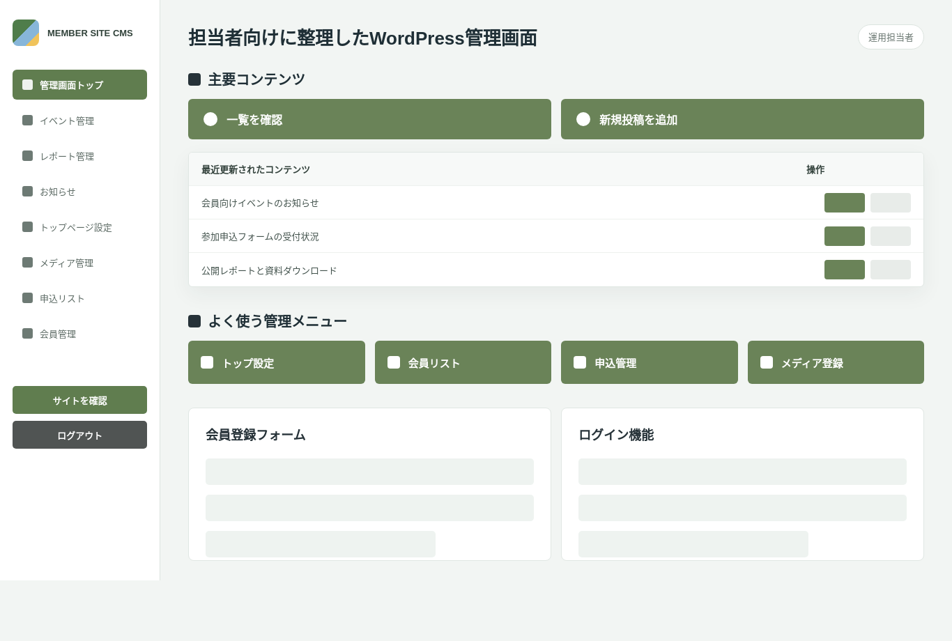The image size is (952, 641).
Task: Click the 申込リスト sidebar icon
Action: 28,298
